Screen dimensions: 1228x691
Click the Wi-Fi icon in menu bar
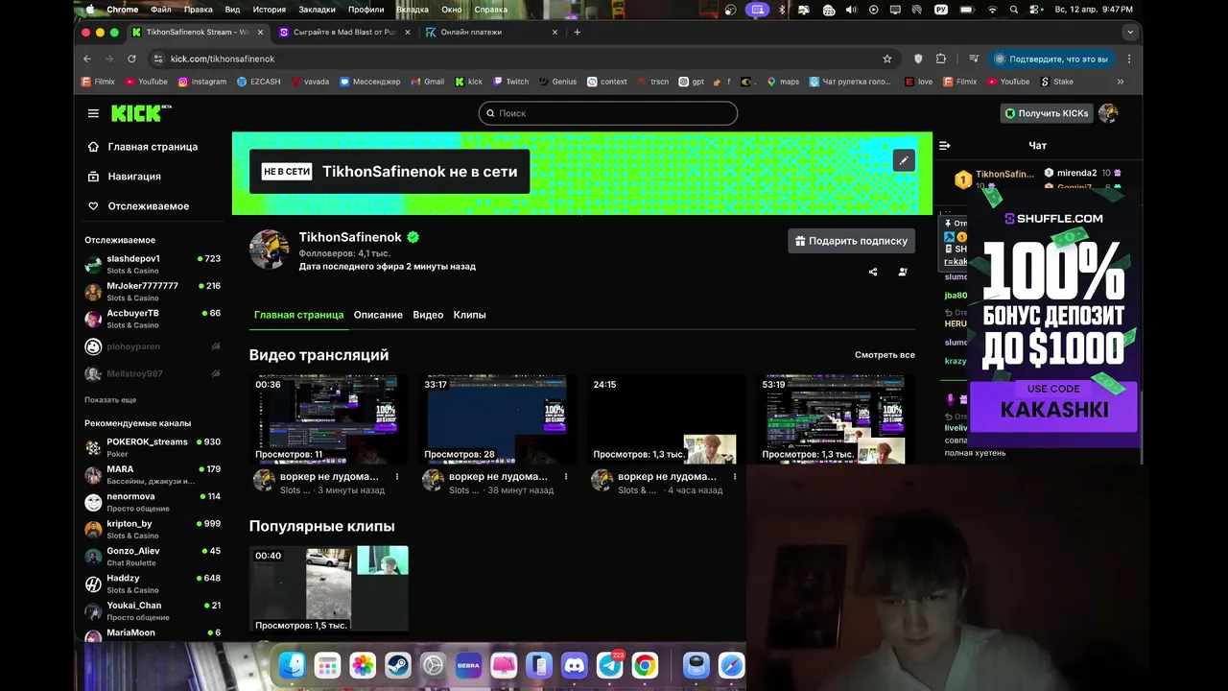point(992,10)
